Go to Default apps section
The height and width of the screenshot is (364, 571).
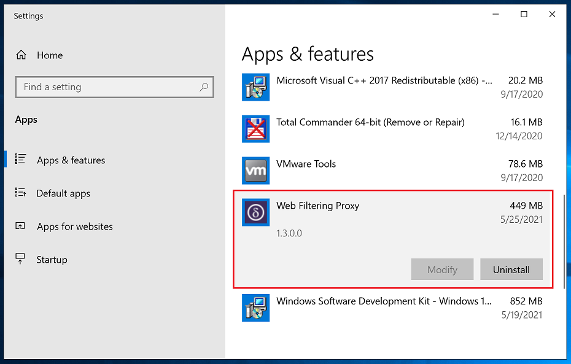tap(63, 193)
